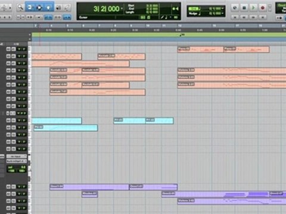Screen dimensions: 286x214
Task: Toggle the rightmost blue button in the lower toolbar row
Action: pyautogui.click(x=67, y=17)
